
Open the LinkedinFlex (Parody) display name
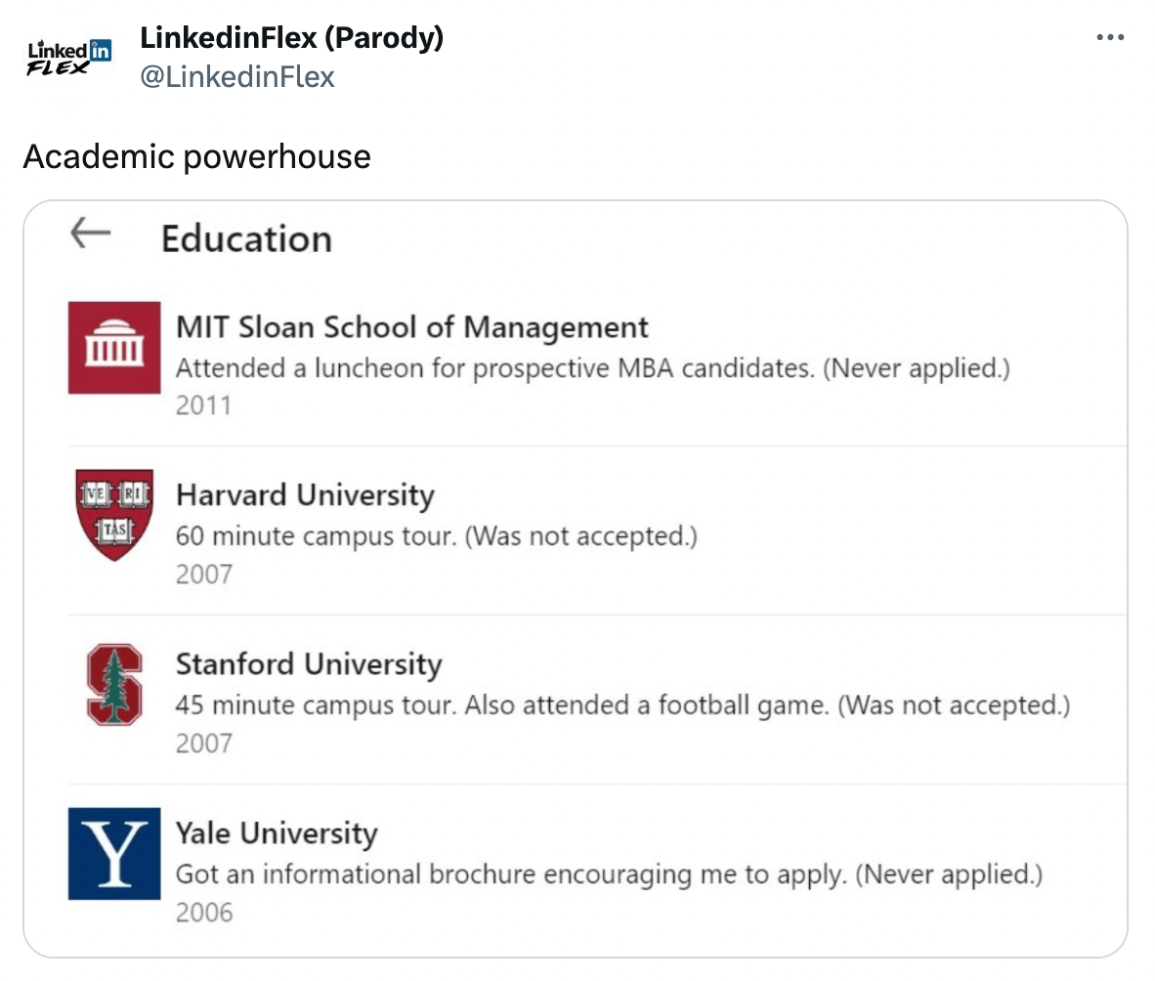point(291,38)
